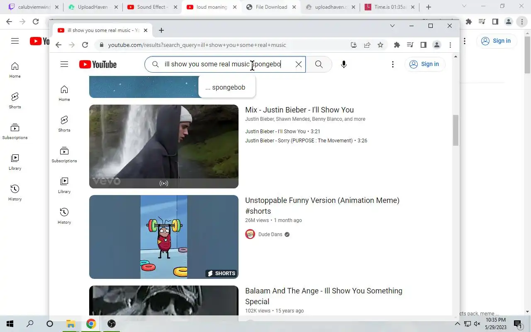Open the profile avatar in front window toolbar
531x332 pixels.
436,45
